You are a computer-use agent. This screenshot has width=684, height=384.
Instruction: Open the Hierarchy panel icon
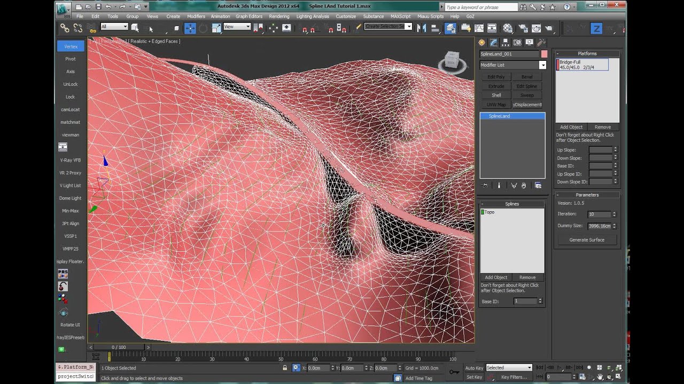506,42
